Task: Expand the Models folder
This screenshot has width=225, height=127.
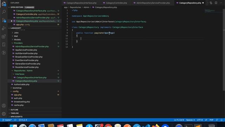Action: [17, 40]
